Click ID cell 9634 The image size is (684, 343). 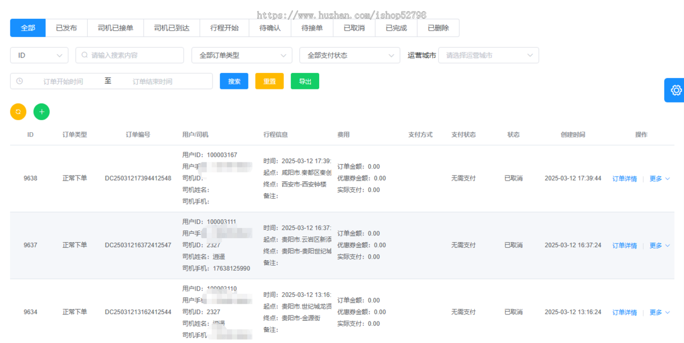[30, 312]
